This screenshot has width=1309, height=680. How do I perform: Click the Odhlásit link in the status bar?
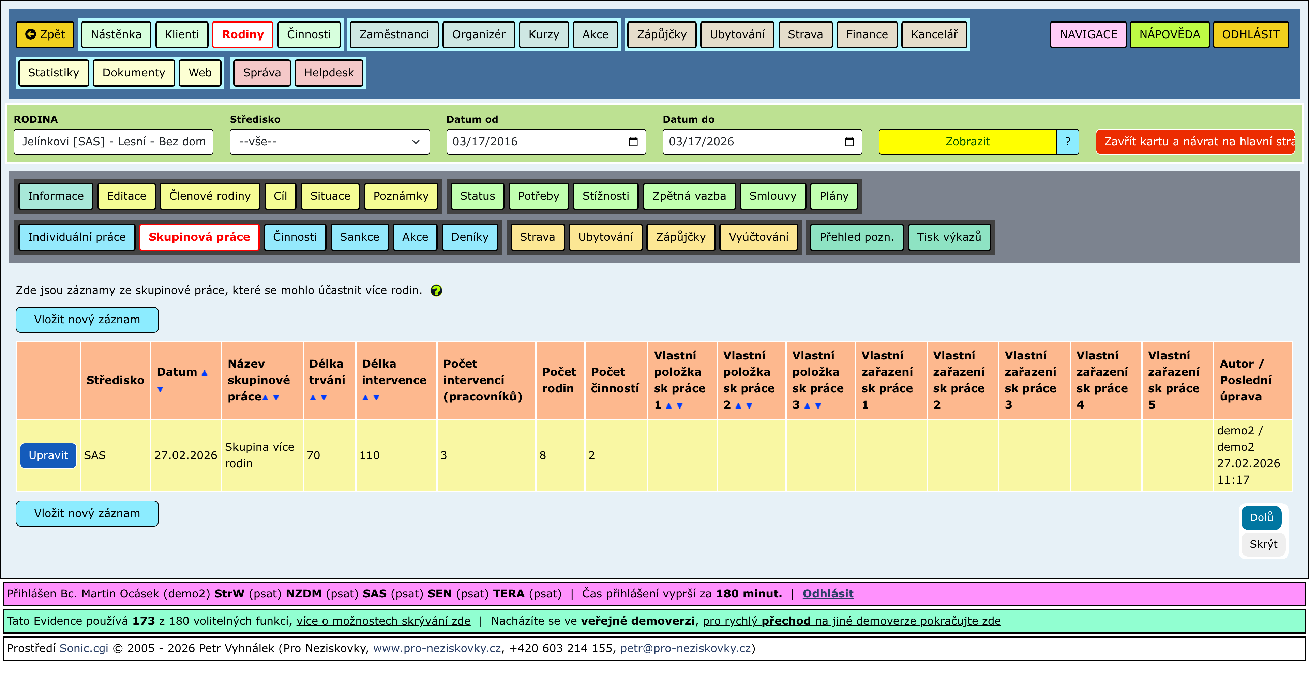point(827,594)
